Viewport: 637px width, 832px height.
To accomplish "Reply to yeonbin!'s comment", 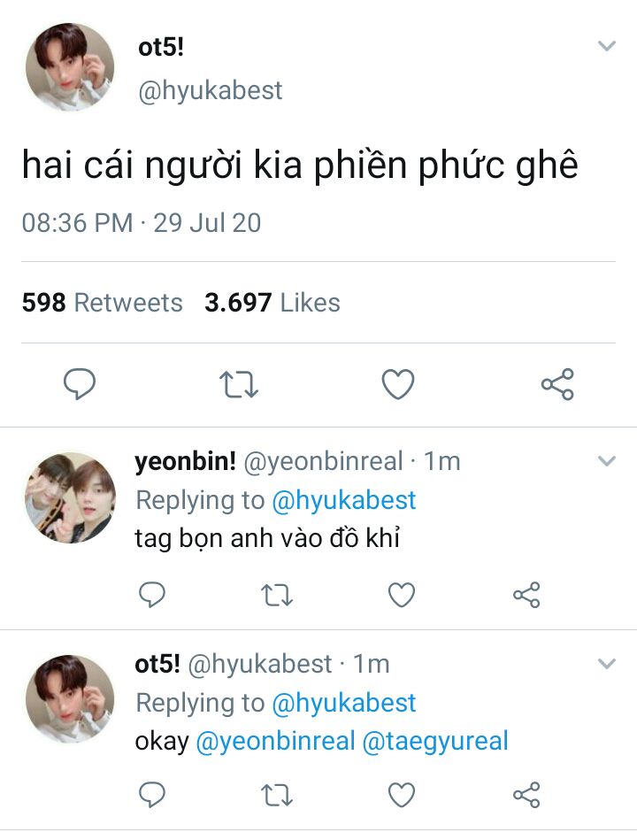I will pyautogui.click(x=152, y=596).
